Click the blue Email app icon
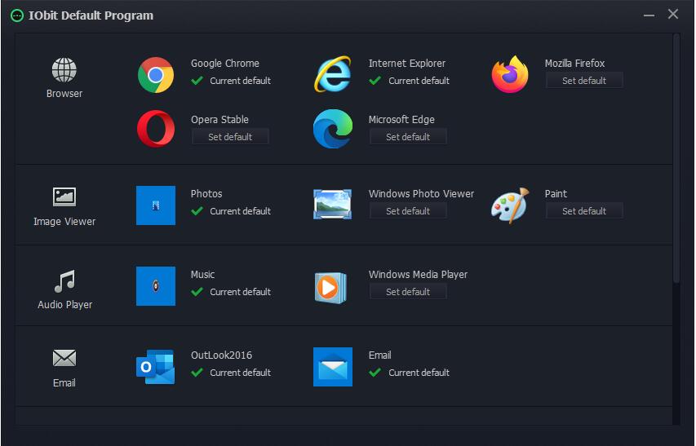Image resolution: width=696 pixels, height=446 pixels. pos(333,367)
